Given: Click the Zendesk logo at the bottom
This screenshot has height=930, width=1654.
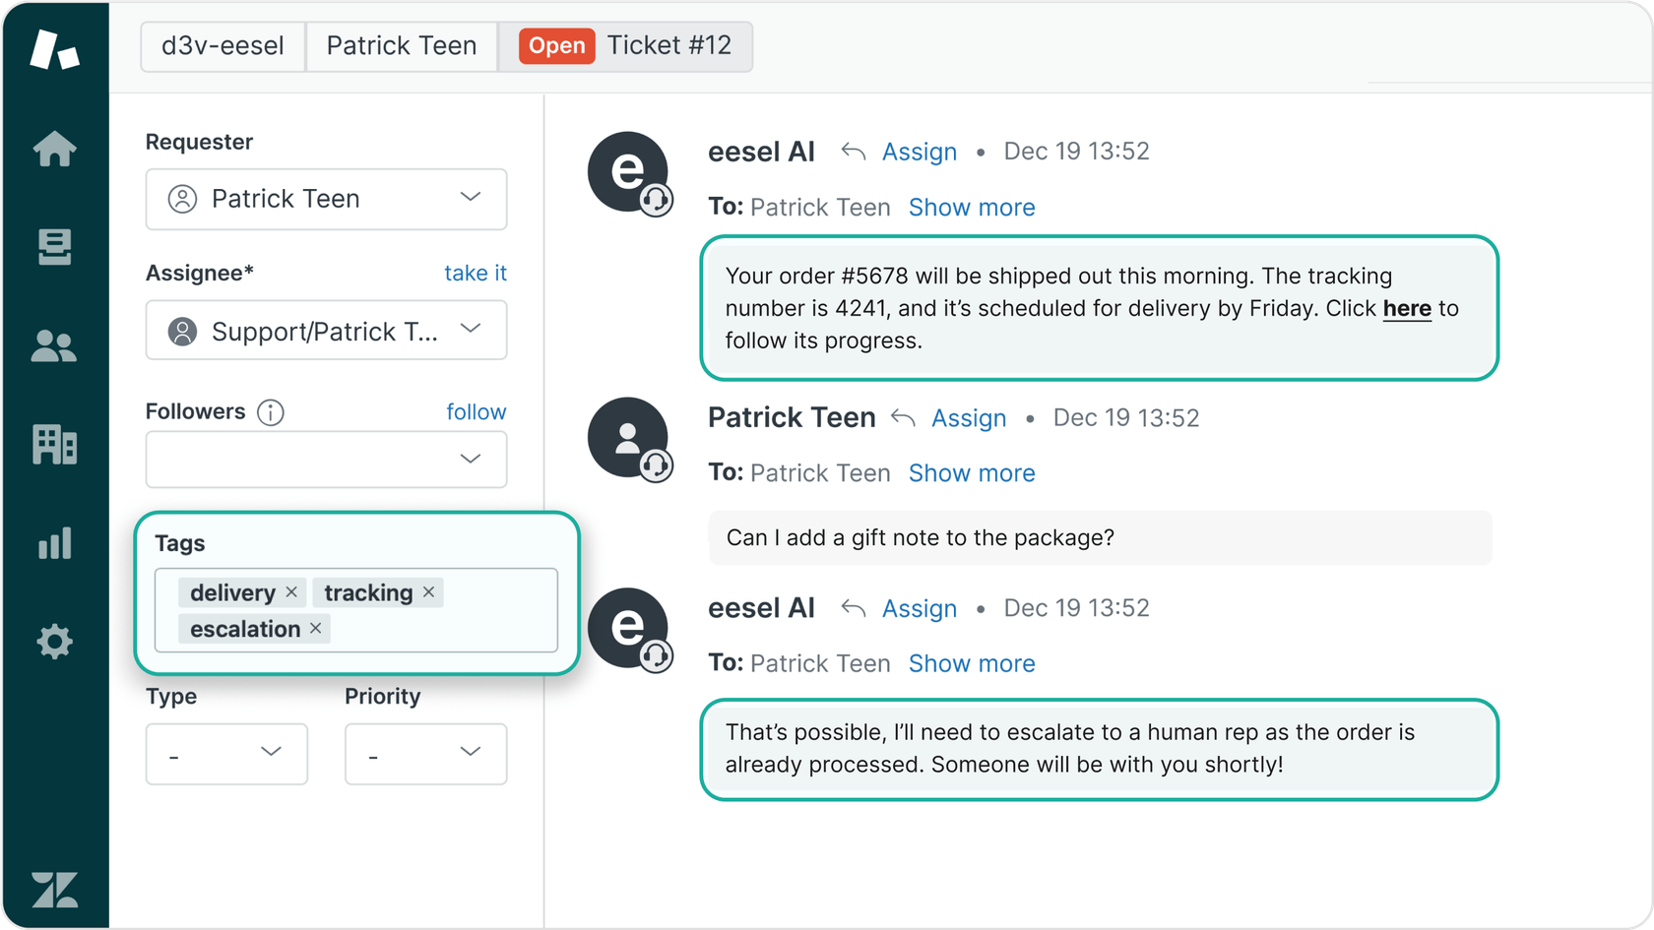Looking at the screenshot, I should click(x=54, y=891).
